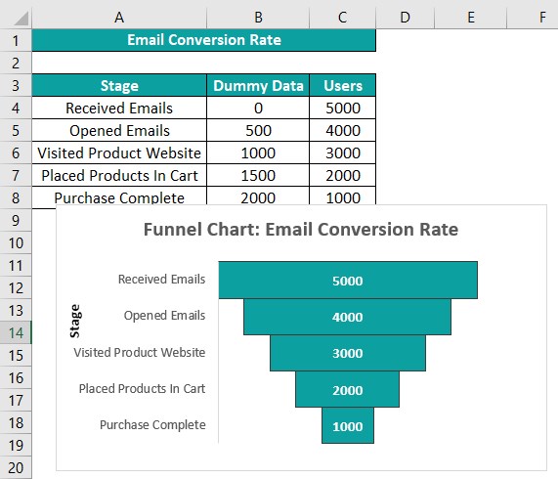Select column E header

[x=470, y=17]
